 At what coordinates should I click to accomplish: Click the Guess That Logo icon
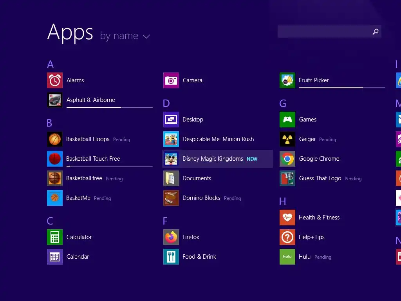[287, 178]
